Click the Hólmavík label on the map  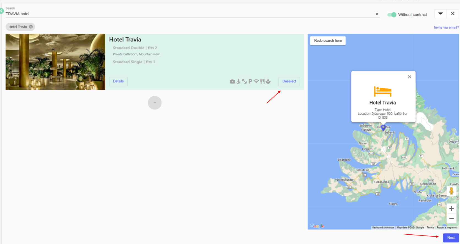[448, 168]
